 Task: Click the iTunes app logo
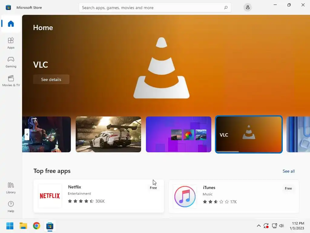point(185,197)
